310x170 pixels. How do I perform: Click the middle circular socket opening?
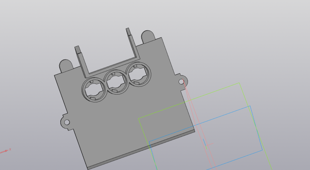[x=116, y=82]
